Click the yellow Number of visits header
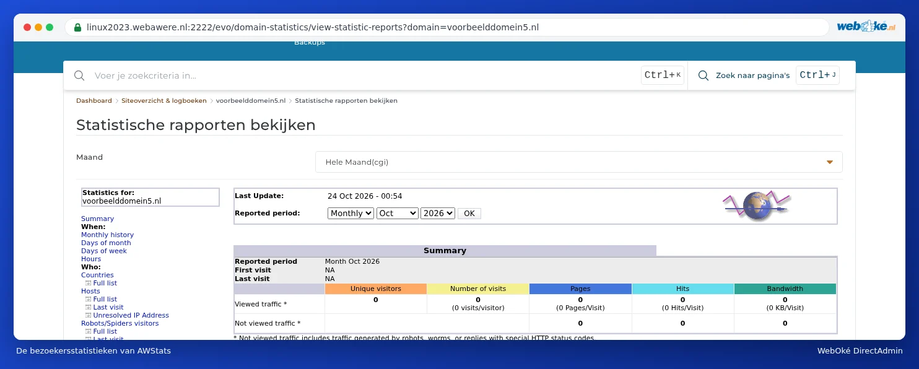919x369 pixels. (478, 289)
